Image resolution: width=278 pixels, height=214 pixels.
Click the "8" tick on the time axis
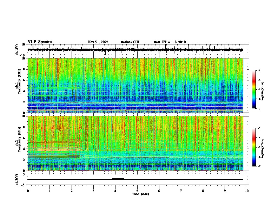203,191
